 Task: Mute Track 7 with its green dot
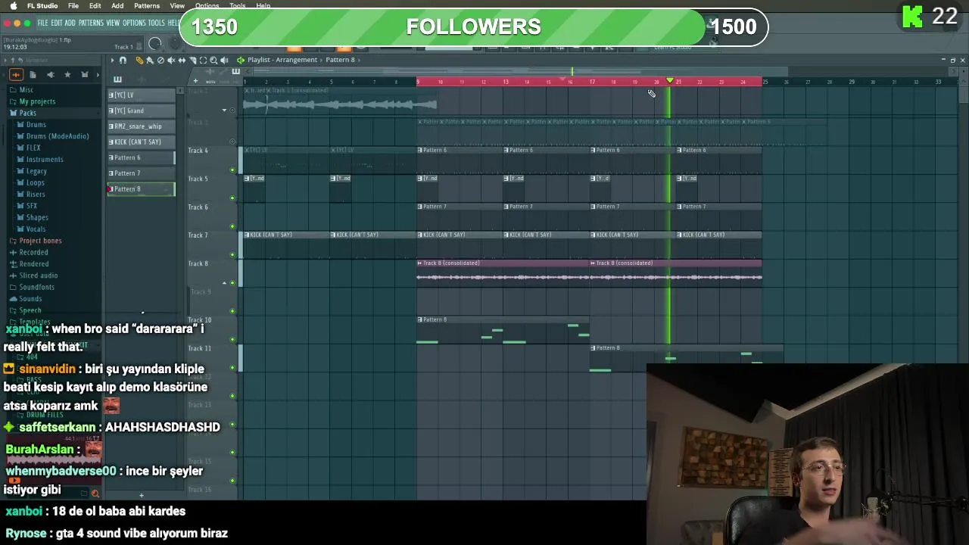click(232, 254)
